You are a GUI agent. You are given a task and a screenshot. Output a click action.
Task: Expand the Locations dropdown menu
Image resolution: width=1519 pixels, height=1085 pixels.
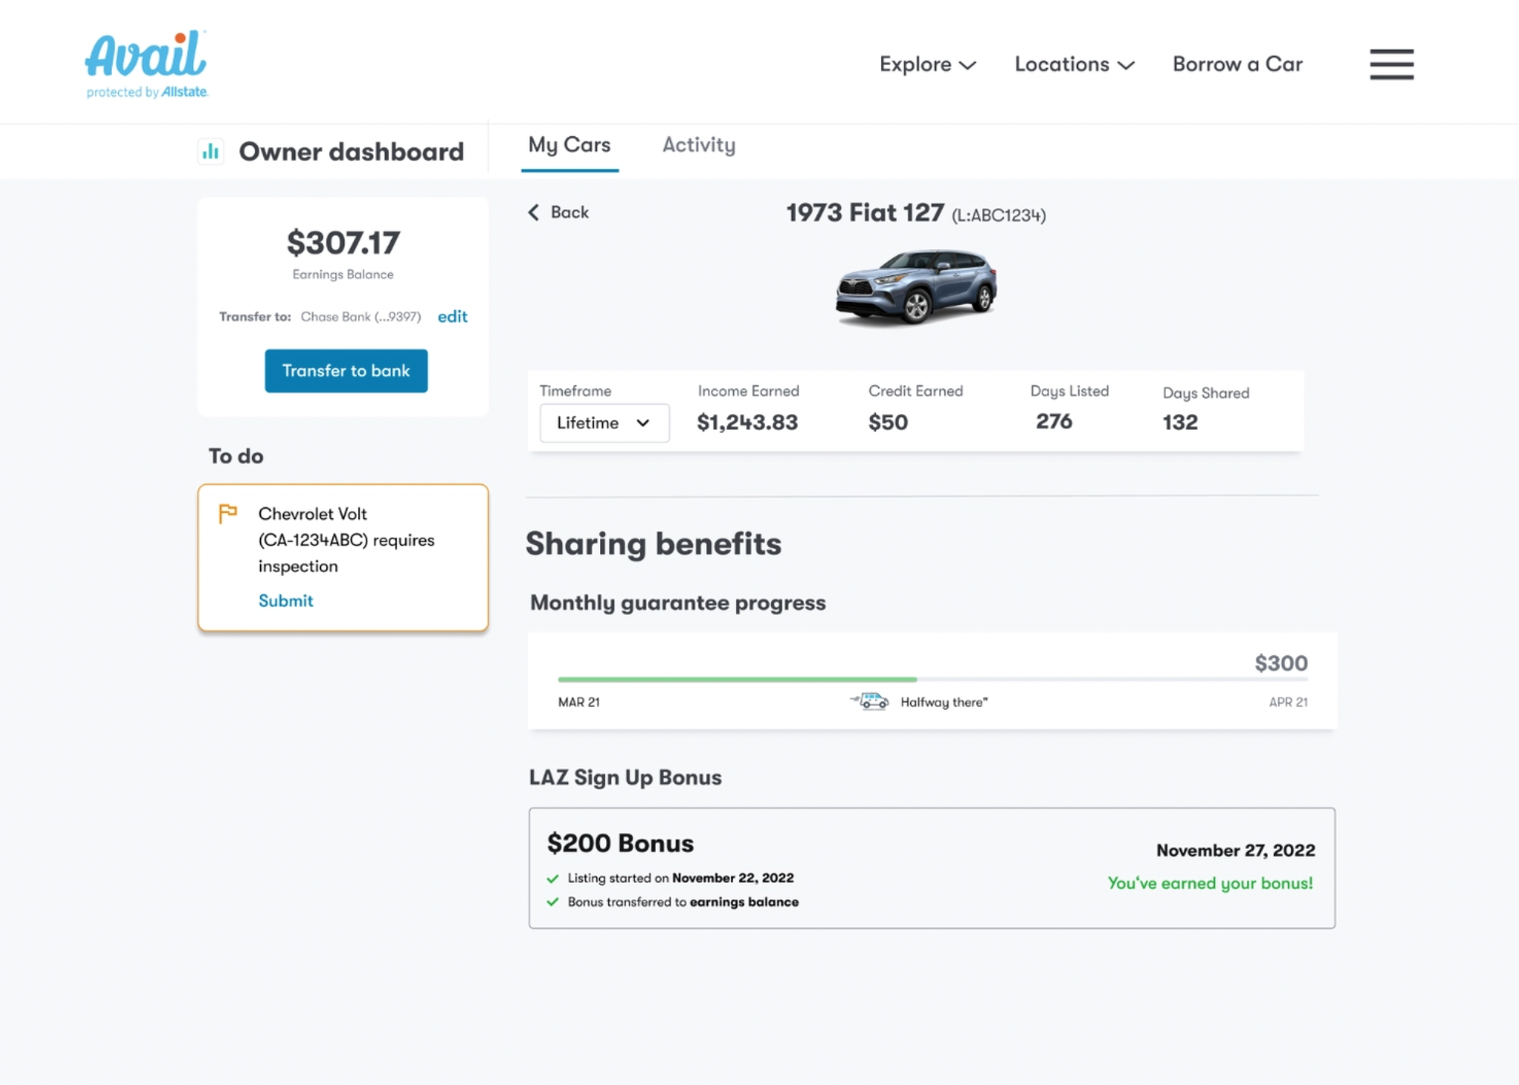tap(1073, 64)
